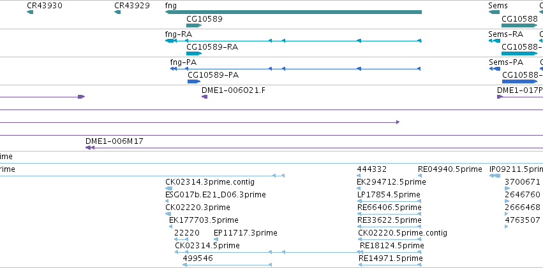543x268 pixels.
Task: Select the fng-PA protein track
Action: 295,69
